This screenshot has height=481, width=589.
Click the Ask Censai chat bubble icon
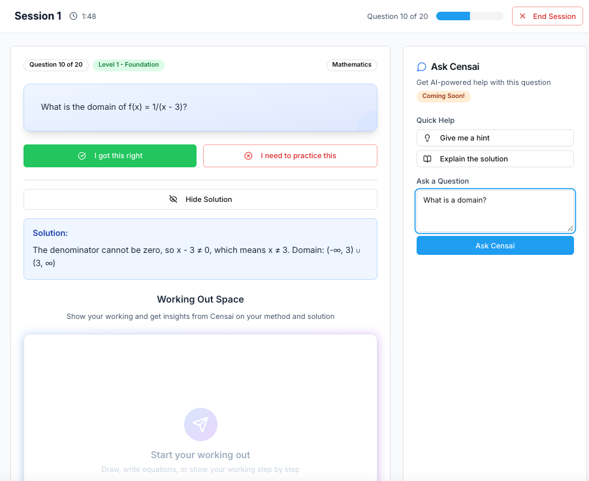422,67
